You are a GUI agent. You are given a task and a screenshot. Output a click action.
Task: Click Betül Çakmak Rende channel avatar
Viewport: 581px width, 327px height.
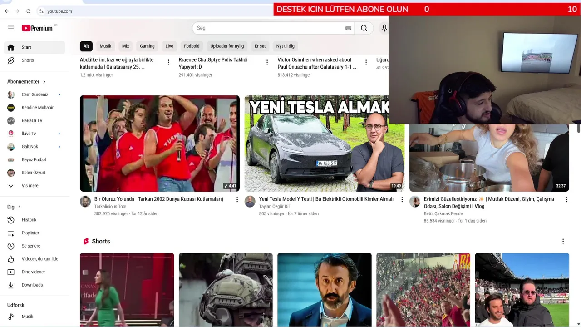(415, 202)
